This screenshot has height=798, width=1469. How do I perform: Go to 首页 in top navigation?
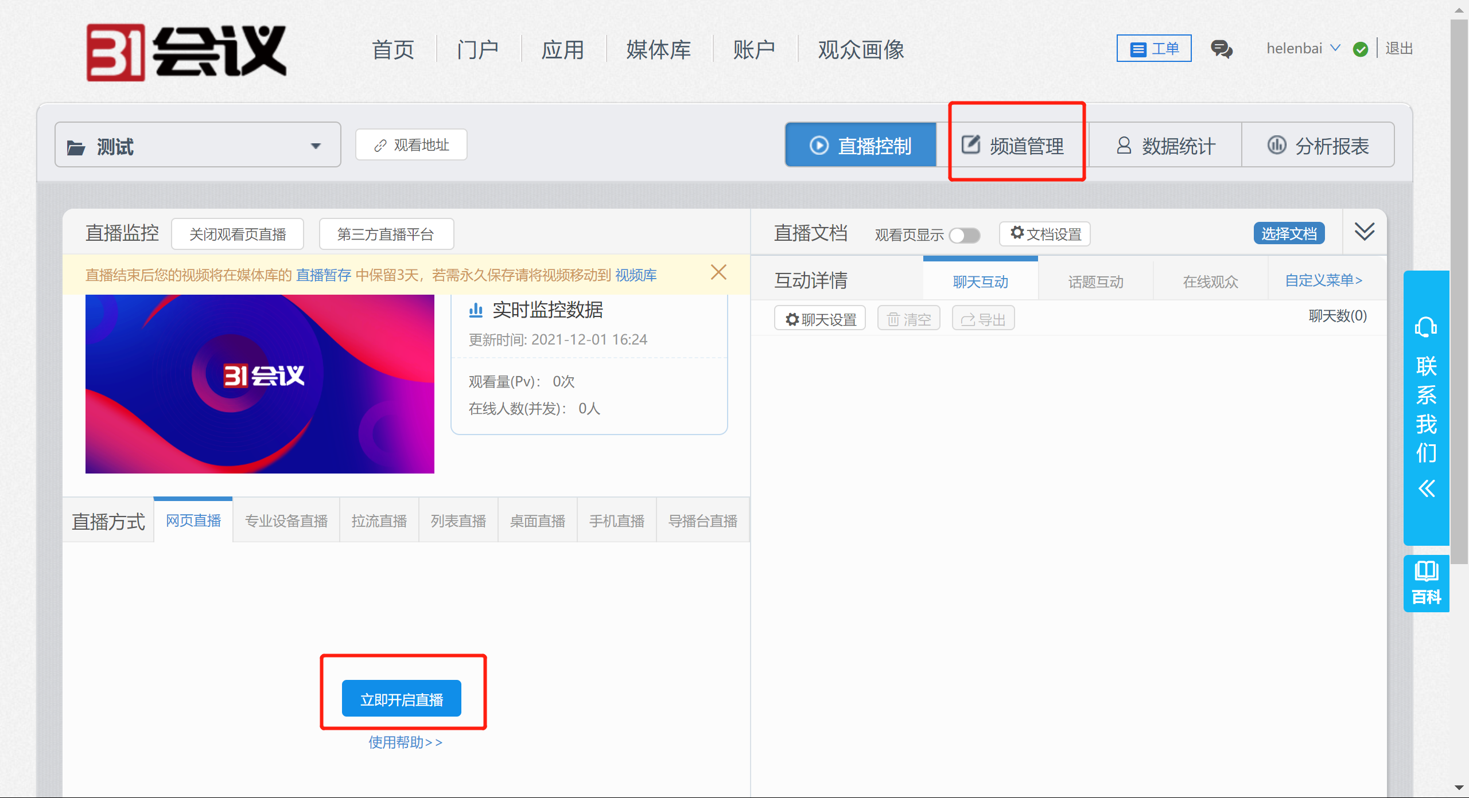click(393, 50)
